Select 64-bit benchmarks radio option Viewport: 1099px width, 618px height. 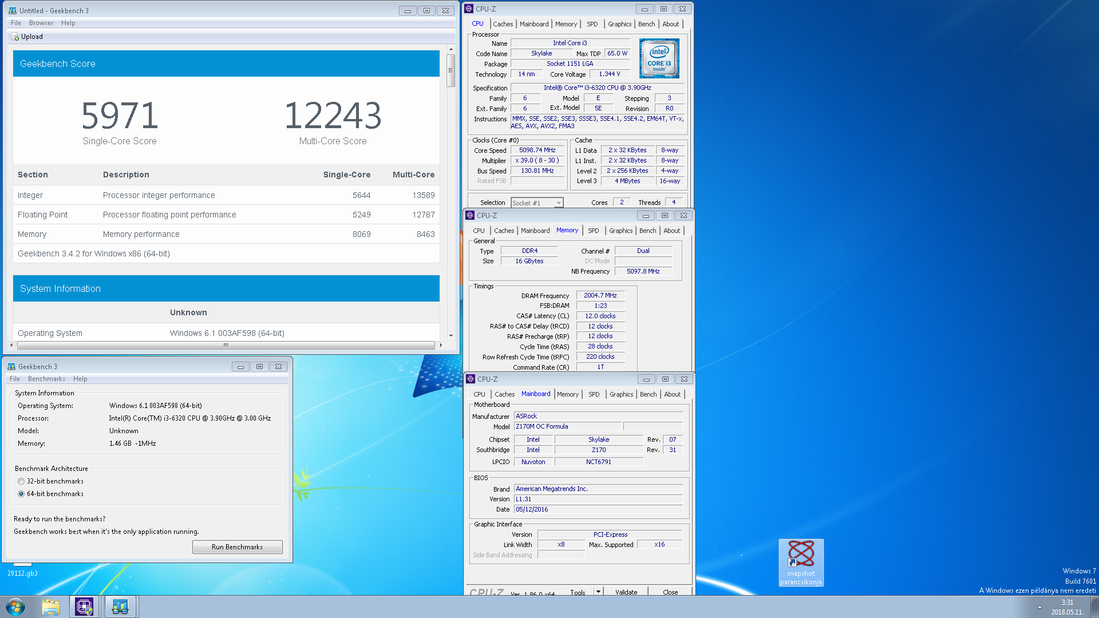21,494
